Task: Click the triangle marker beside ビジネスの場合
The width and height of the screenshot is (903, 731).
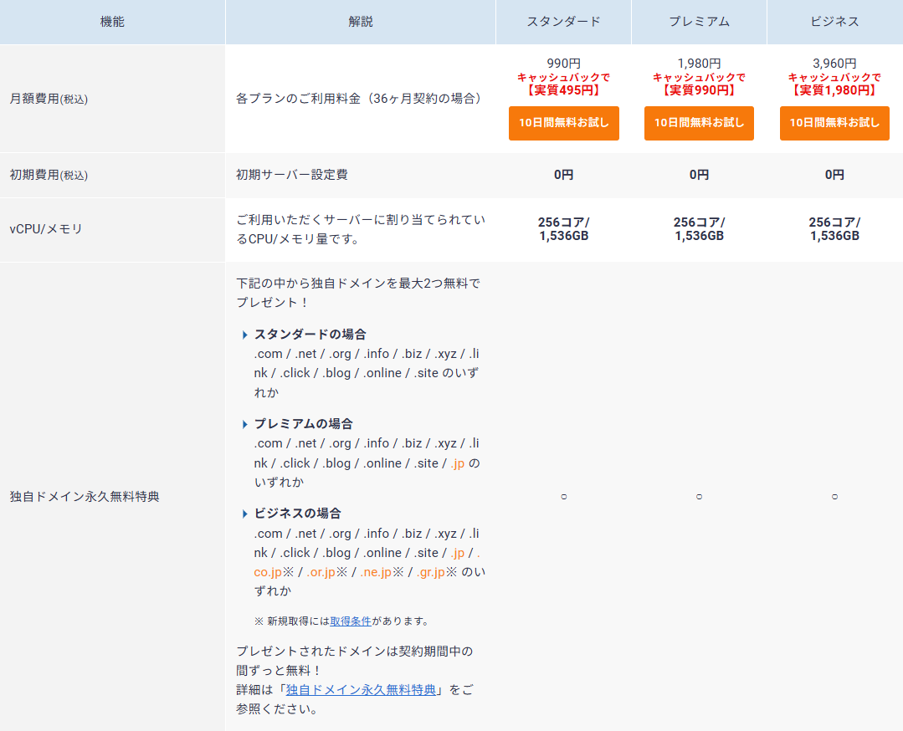Action: click(245, 514)
